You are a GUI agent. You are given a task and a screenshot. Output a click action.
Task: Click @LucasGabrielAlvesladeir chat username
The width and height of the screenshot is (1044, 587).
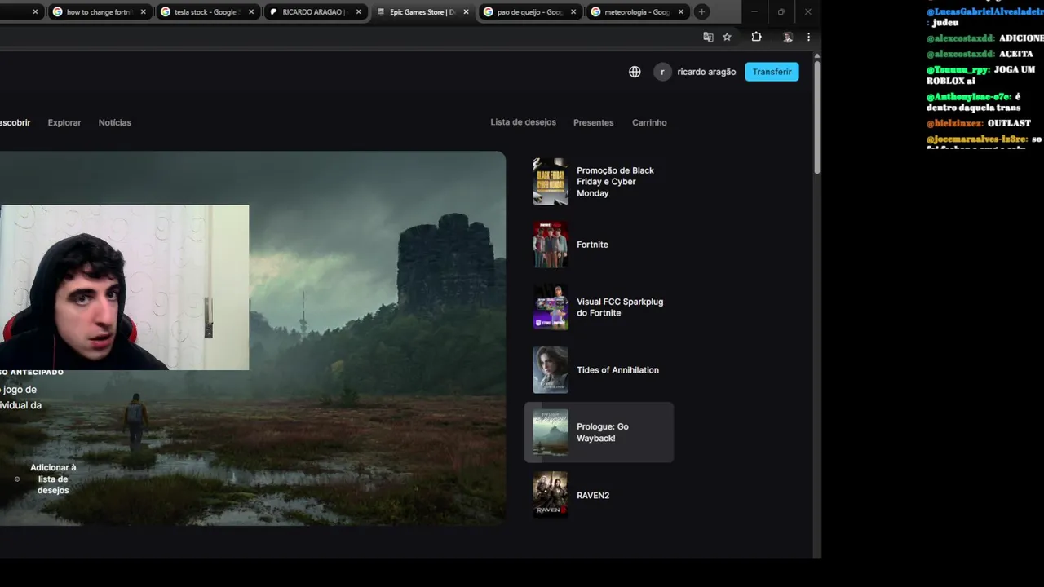[985, 12]
